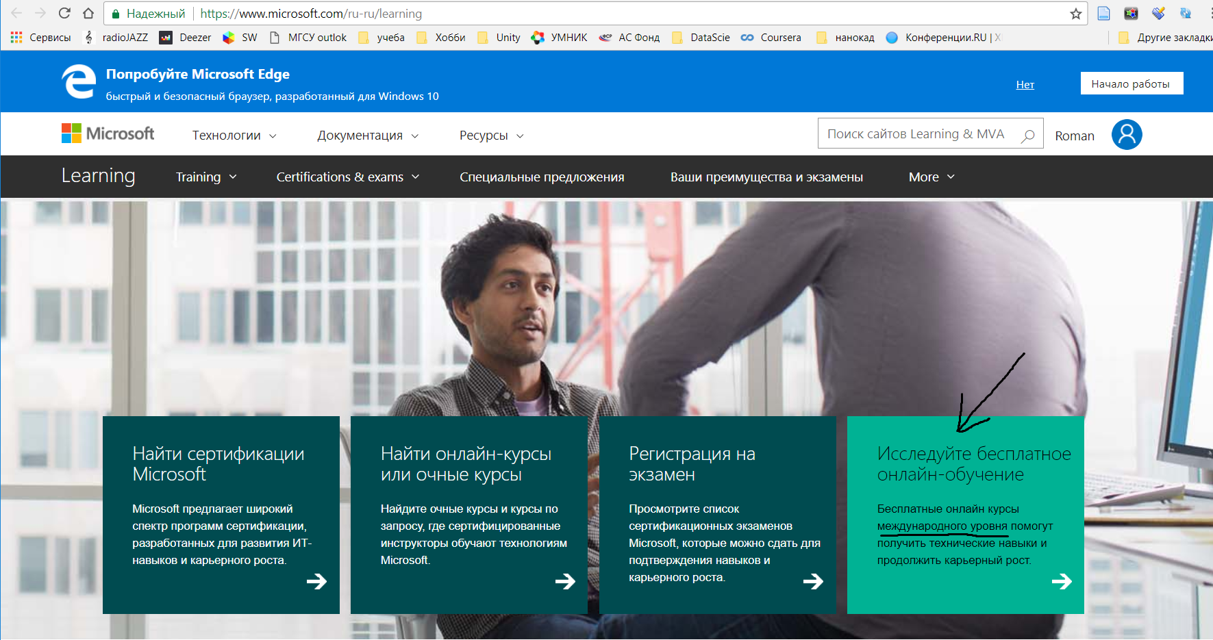The image size is (1213, 640).
Task: Click the Roman user name
Action: (1075, 136)
